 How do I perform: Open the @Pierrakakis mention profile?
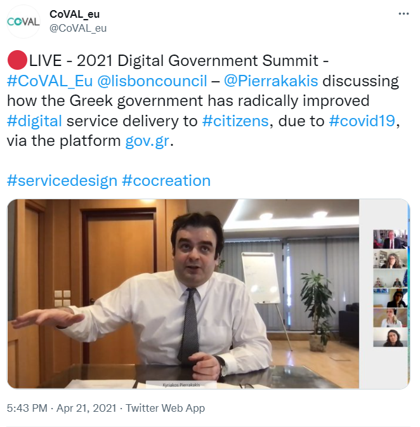271,81
